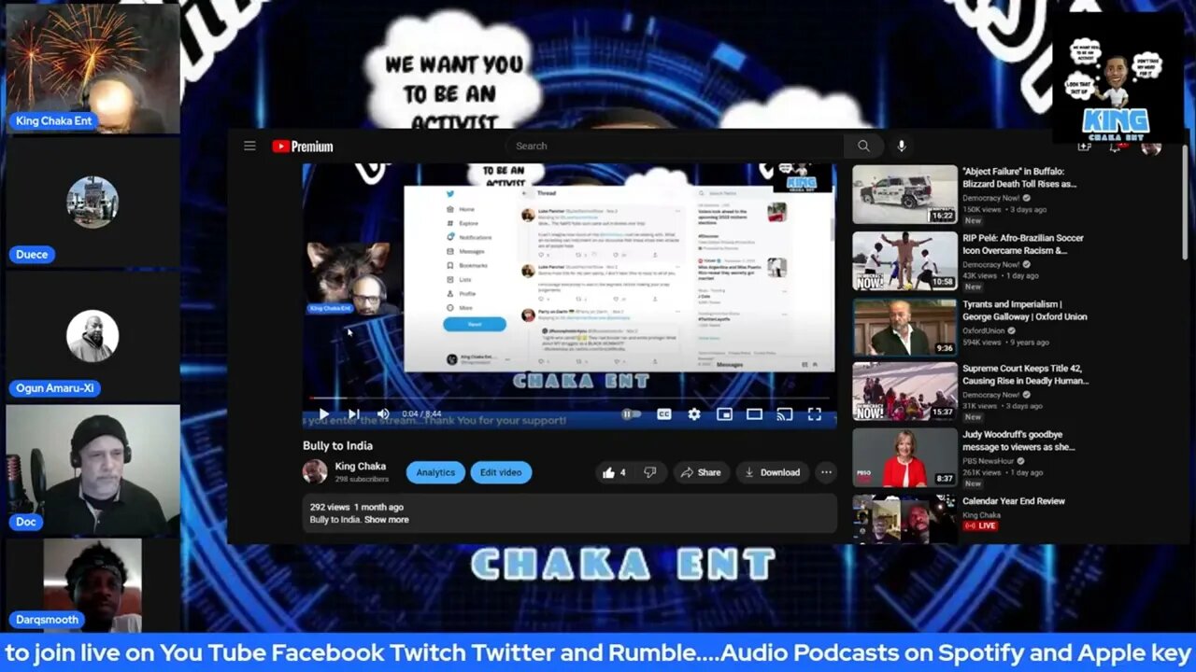Download the video button
The width and height of the screenshot is (1196, 672).
[x=772, y=472]
